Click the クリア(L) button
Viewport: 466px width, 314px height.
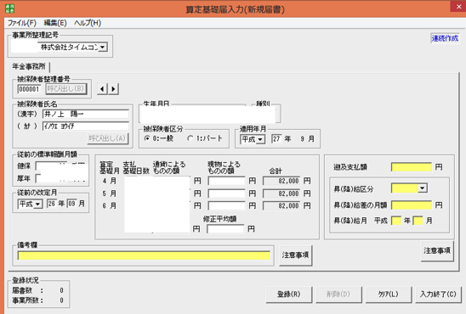388,294
